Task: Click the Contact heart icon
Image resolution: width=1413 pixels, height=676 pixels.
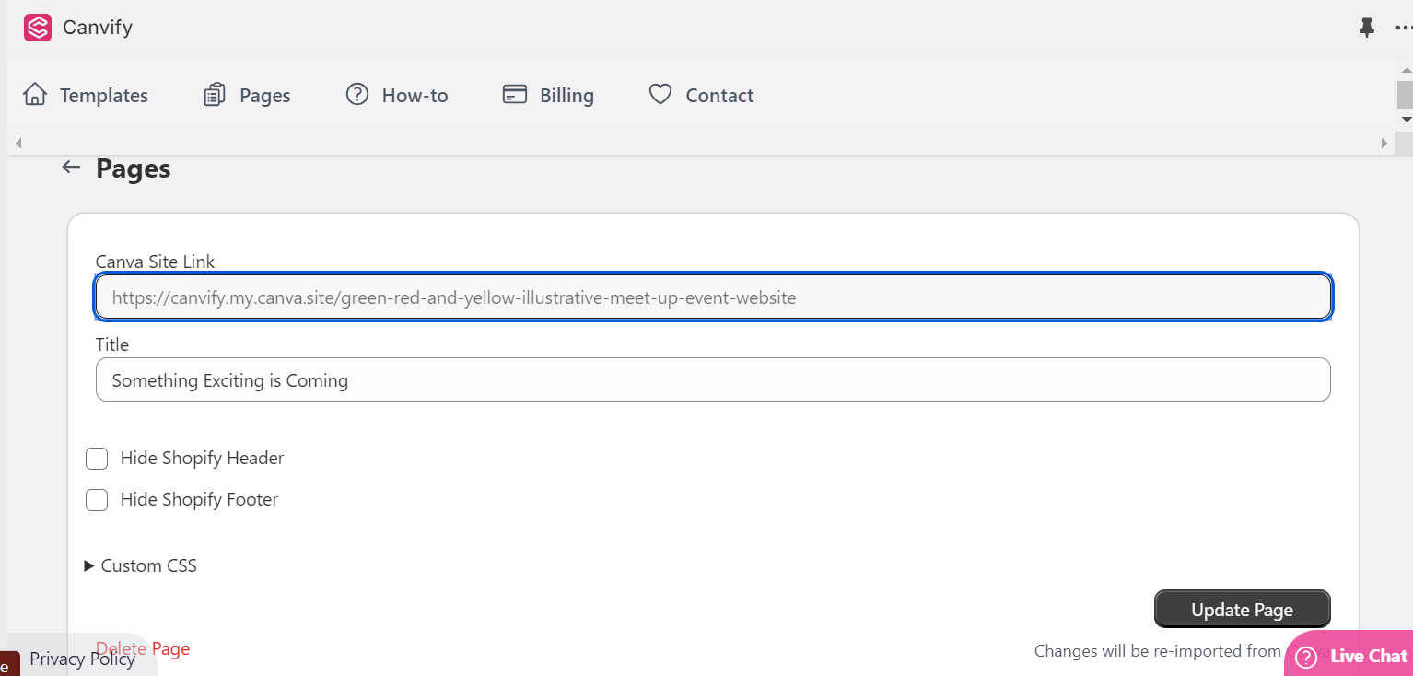Action: tap(660, 95)
